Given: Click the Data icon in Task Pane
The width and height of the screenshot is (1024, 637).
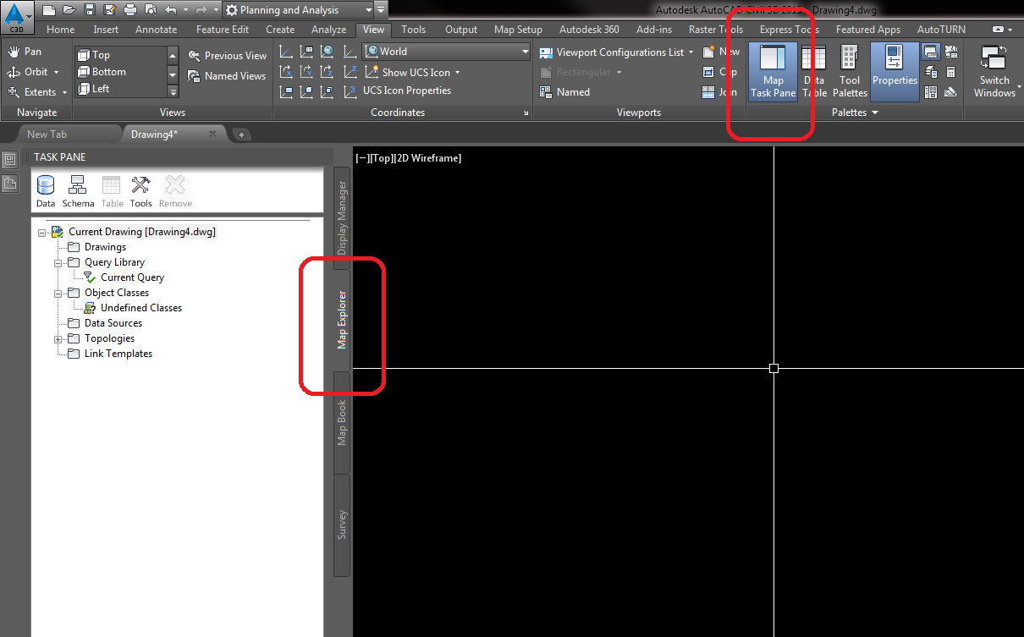Looking at the screenshot, I should [x=46, y=191].
